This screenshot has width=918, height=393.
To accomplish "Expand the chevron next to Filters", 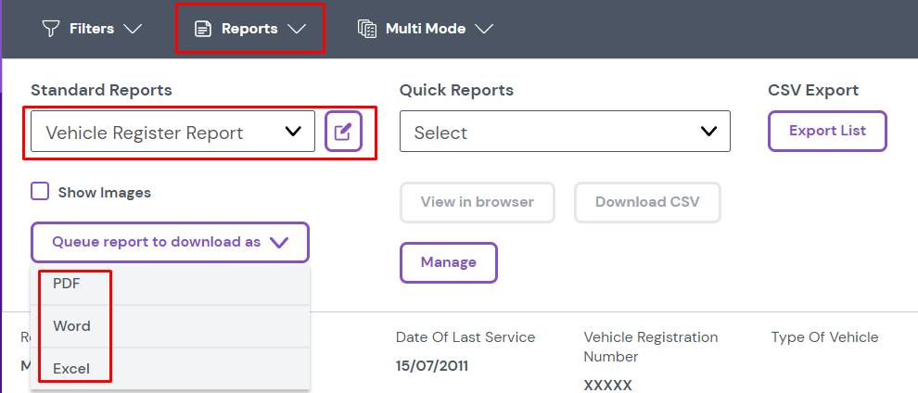I will [133, 29].
